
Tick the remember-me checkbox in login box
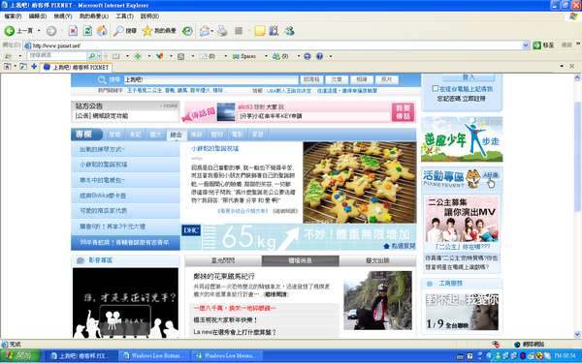(x=436, y=88)
